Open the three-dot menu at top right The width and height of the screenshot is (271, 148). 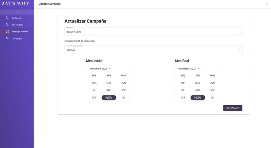[267, 4]
